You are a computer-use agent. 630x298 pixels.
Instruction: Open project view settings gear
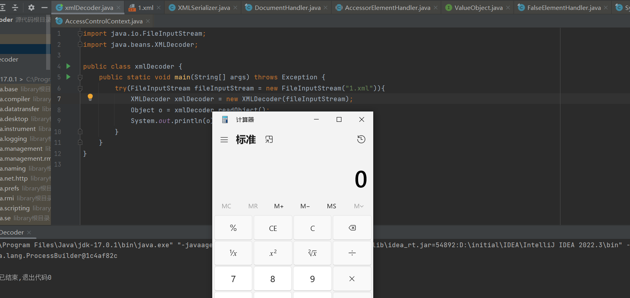pos(31,8)
